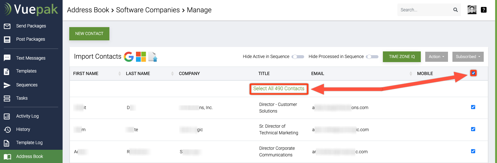Screen dimensions: 497x163
Task: Click the COMPANY column header
Action: 189,73
